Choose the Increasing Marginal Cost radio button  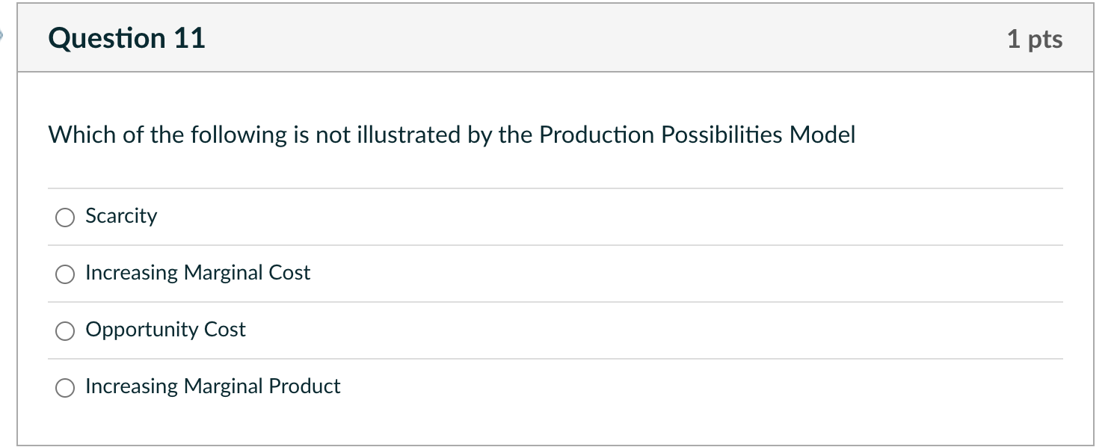coord(65,274)
